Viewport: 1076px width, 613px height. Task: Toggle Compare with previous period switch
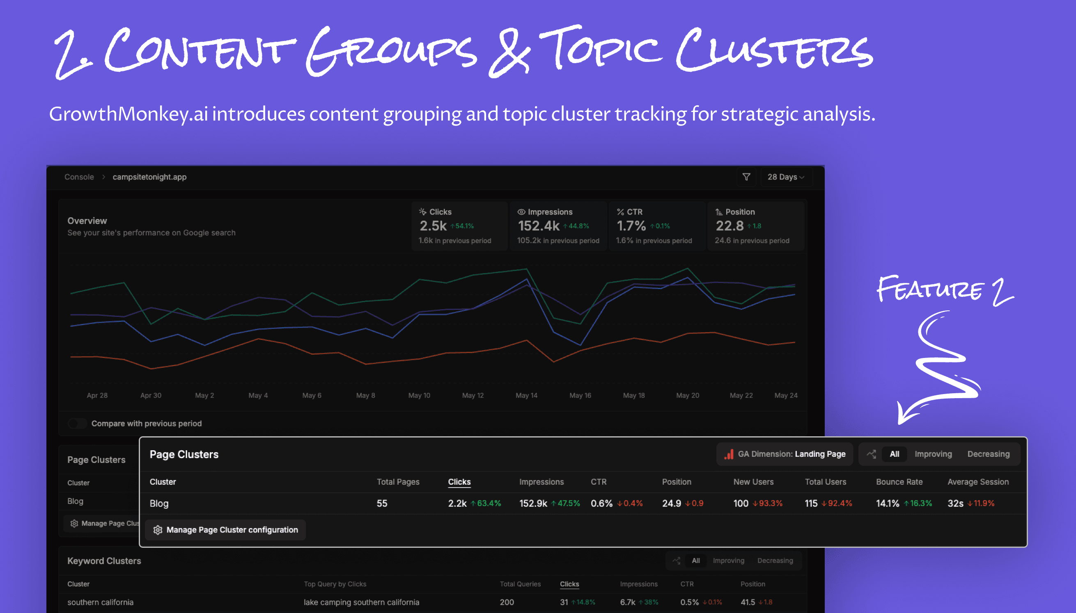pyautogui.click(x=78, y=423)
